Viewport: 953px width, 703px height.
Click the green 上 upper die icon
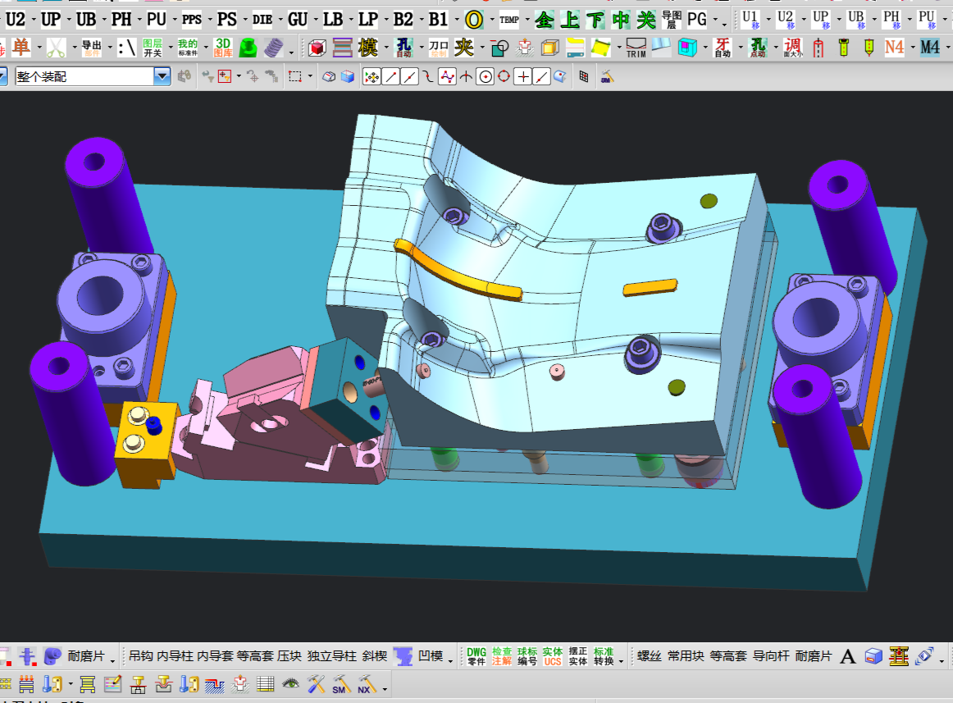pyautogui.click(x=569, y=20)
